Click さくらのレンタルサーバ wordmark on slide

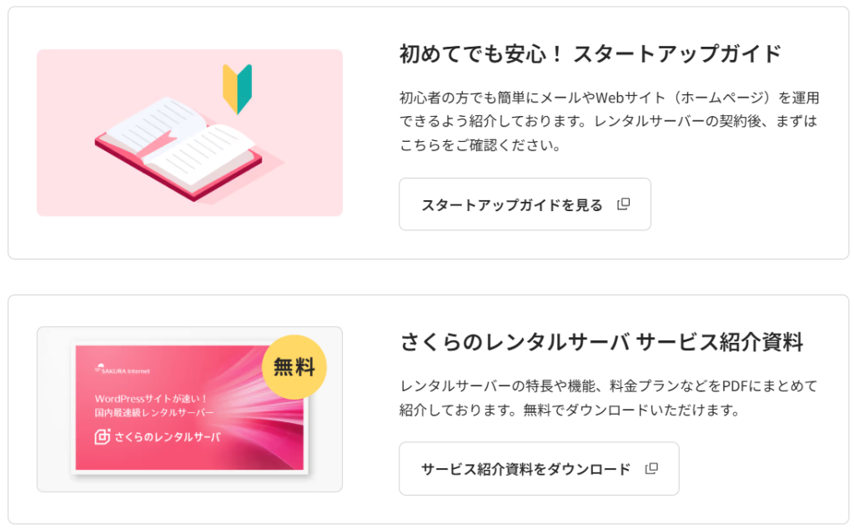point(168,436)
